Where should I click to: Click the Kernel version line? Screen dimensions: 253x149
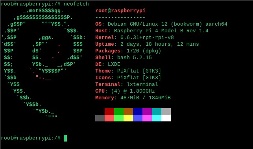[135, 37]
